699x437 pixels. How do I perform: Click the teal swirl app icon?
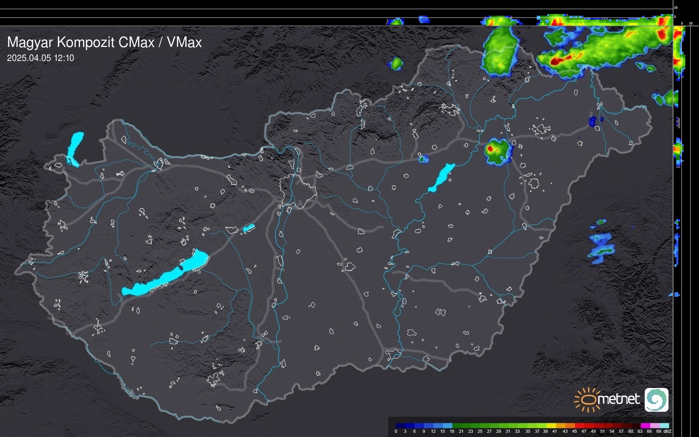coord(656,400)
